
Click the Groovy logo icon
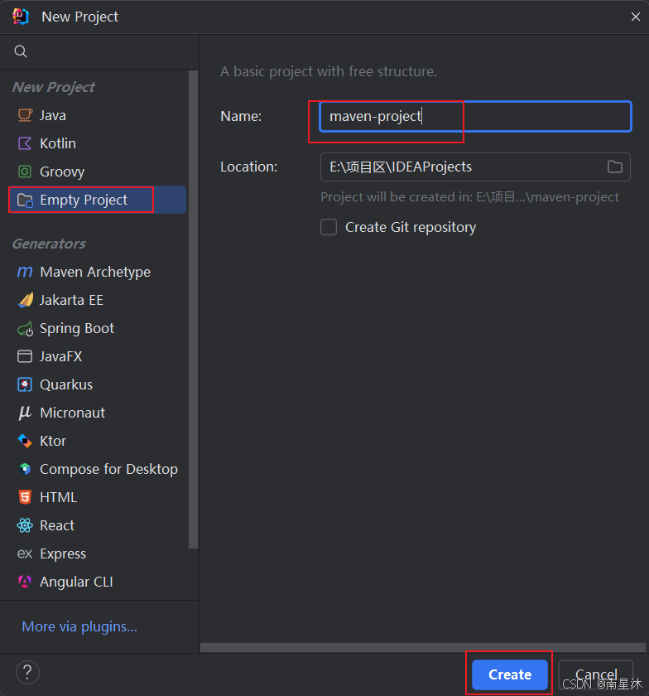pos(25,172)
